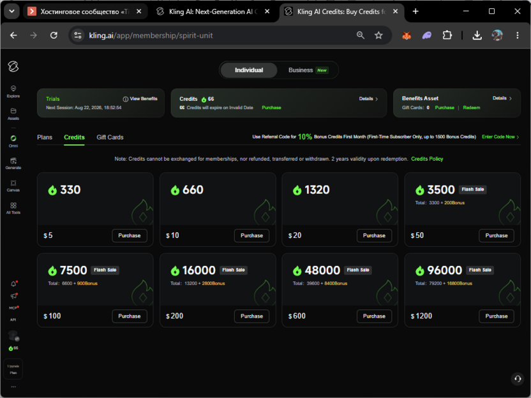Open a new browser tab
The height and width of the screenshot is (398, 531).
pyautogui.click(x=415, y=11)
